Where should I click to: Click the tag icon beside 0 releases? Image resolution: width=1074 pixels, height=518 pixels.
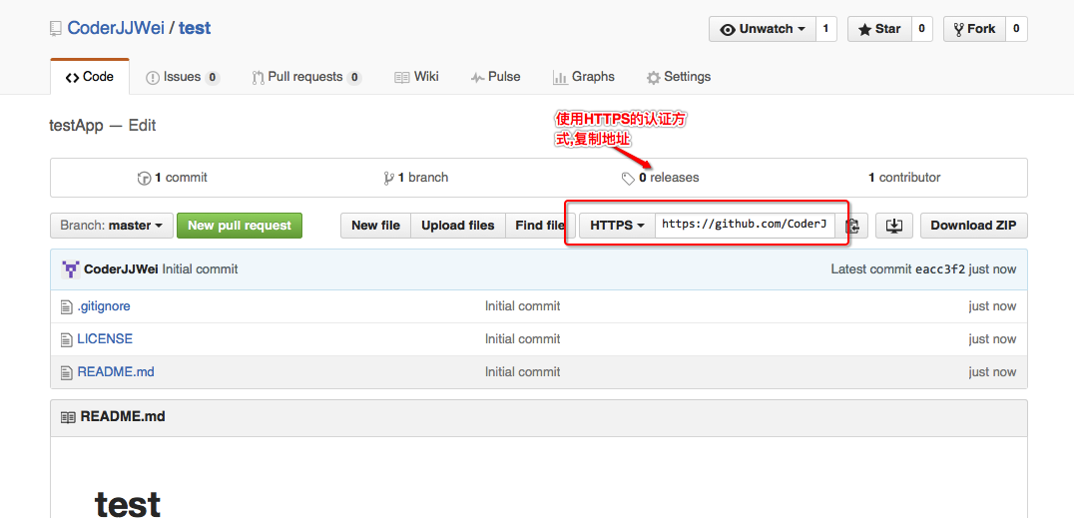coord(628,178)
